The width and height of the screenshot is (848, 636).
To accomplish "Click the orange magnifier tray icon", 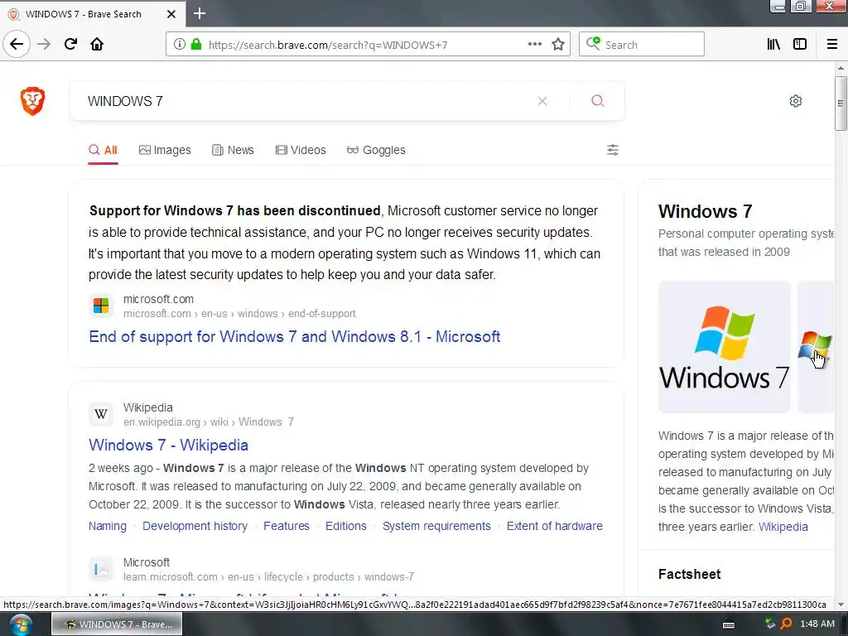I will click(x=787, y=624).
